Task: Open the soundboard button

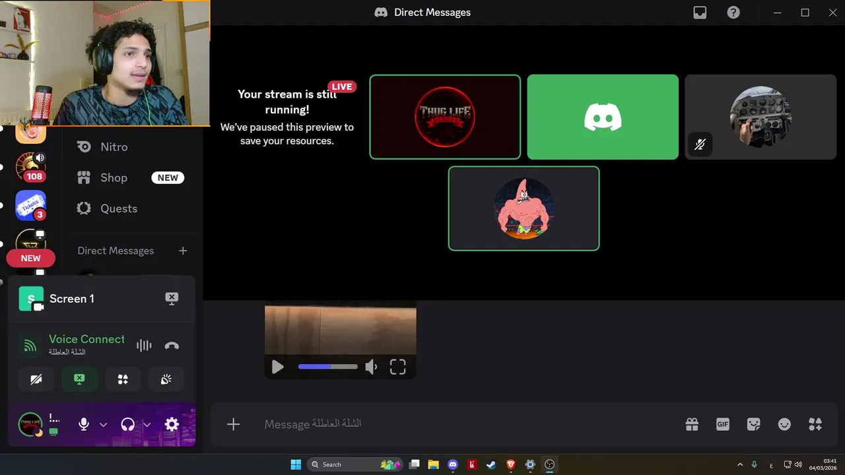Action: tap(166, 379)
